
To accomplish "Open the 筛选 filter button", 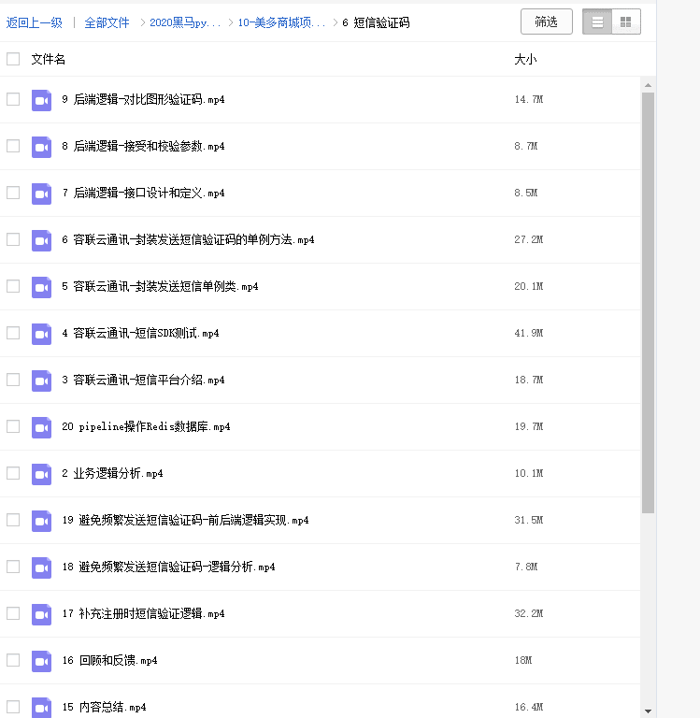I will tap(547, 22).
